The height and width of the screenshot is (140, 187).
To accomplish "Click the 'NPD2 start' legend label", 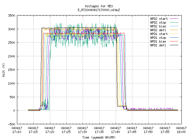I will [x=159, y=19].
